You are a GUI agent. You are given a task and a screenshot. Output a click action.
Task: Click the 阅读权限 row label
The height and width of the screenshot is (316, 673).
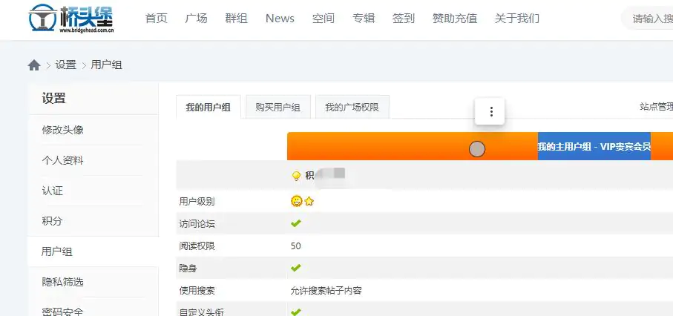[x=197, y=246]
